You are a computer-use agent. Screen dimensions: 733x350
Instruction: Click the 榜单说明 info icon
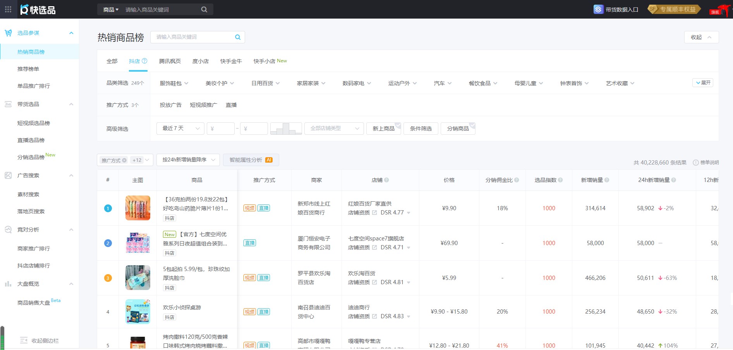click(x=696, y=163)
